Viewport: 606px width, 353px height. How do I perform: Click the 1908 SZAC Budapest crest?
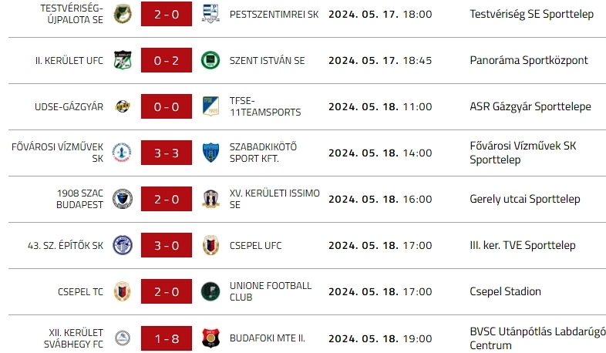pos(123,199)
